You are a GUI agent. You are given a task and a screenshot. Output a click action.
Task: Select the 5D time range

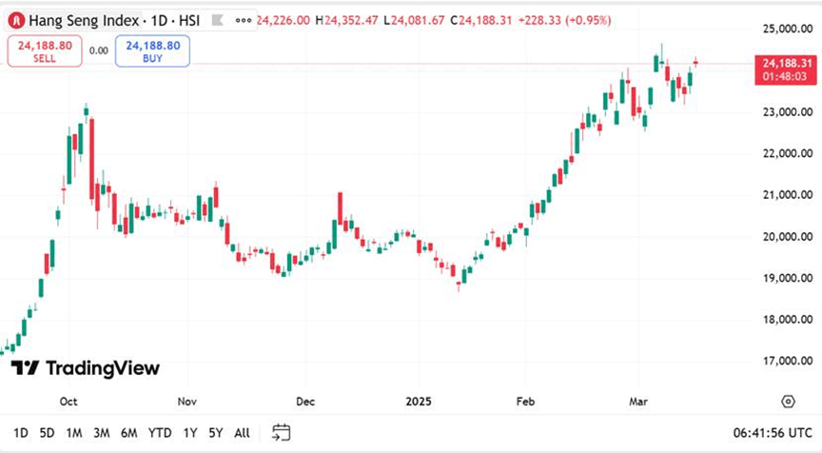[48, 433]
